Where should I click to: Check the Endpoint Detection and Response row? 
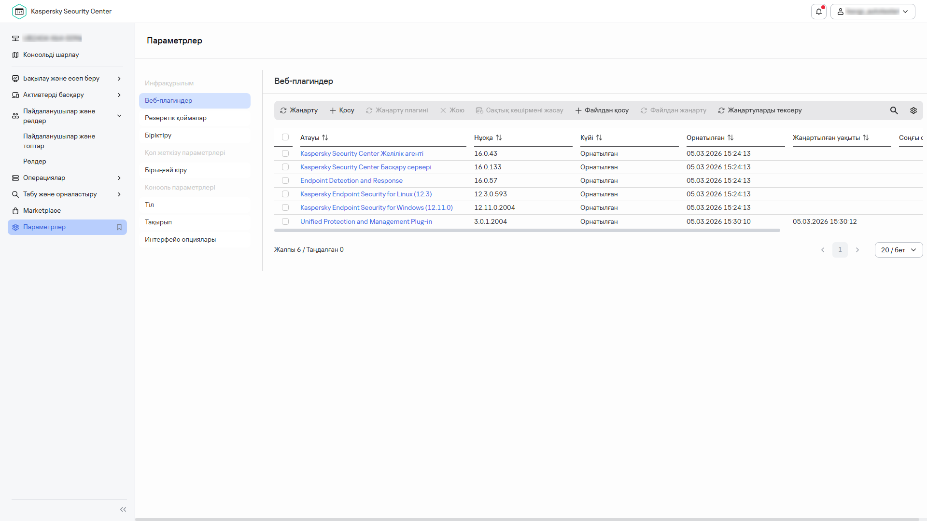point(285,180)
